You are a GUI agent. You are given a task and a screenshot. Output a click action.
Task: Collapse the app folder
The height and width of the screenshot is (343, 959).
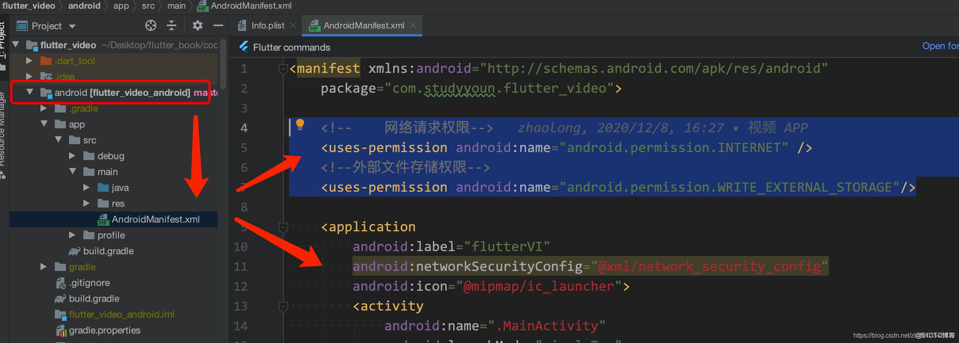click(x=44, y=124)
